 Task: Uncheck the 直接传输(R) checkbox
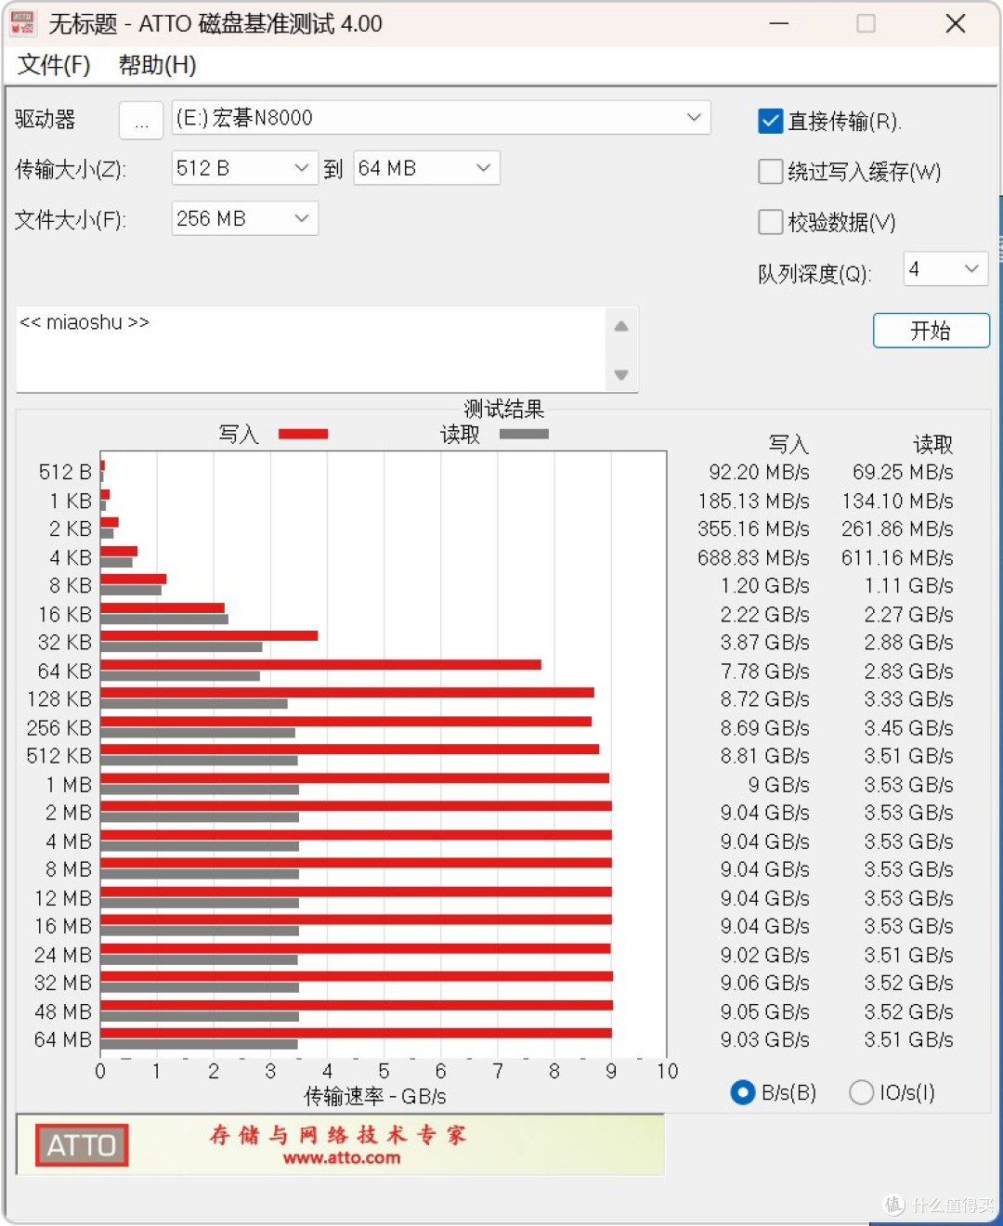770,121
